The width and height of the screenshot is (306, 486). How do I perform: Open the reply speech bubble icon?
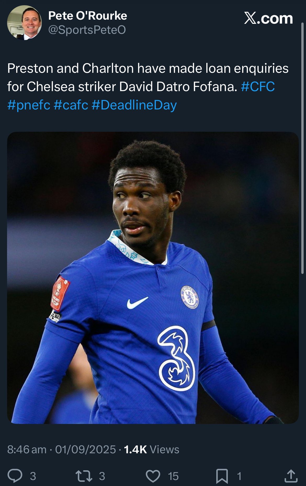(x=15, y=476)
